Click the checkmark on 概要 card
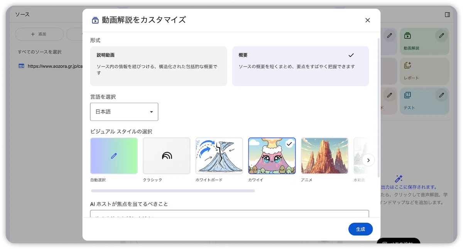Viewport: 463px width, 249px height. tap(351, 55)
